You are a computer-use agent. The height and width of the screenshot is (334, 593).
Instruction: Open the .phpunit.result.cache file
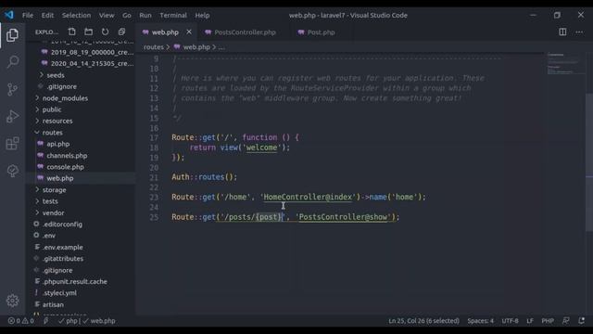click(75, 282)
